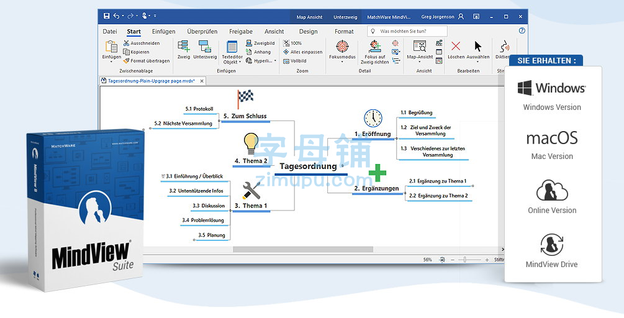Click the ribbon display options icon
This screenshot has width=624, height=318.
pyautogui.click(x=476, y=17)
